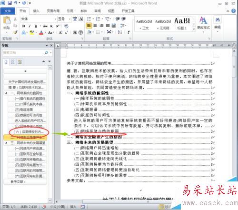The height and width of the screenshot is (210, 238).
Task: Increase paragraph indent
Action: [x=124, y=19]
